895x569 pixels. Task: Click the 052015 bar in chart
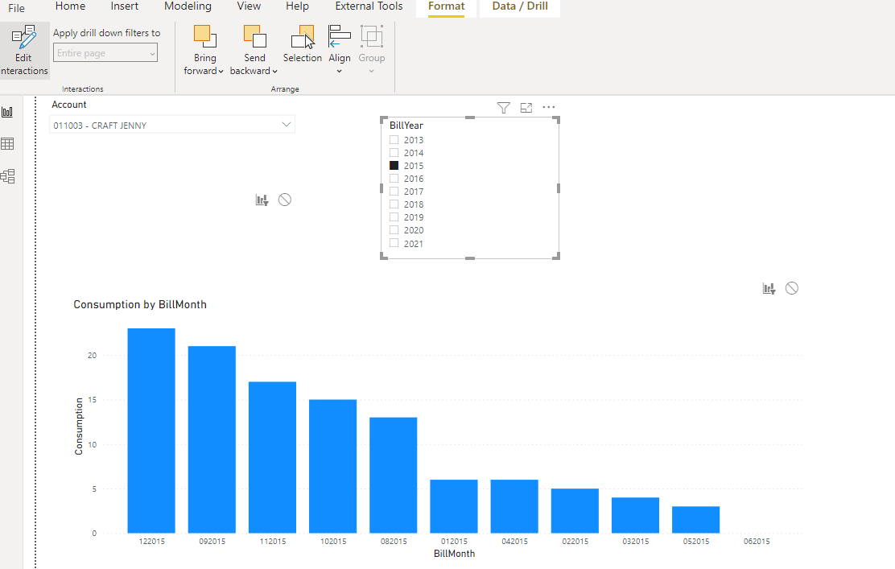point(695,520)
